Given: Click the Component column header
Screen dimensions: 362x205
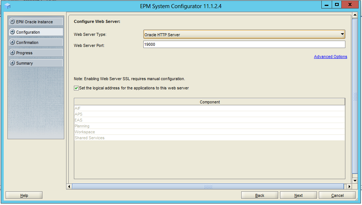Looking at the screenshot, I should 210,102.
